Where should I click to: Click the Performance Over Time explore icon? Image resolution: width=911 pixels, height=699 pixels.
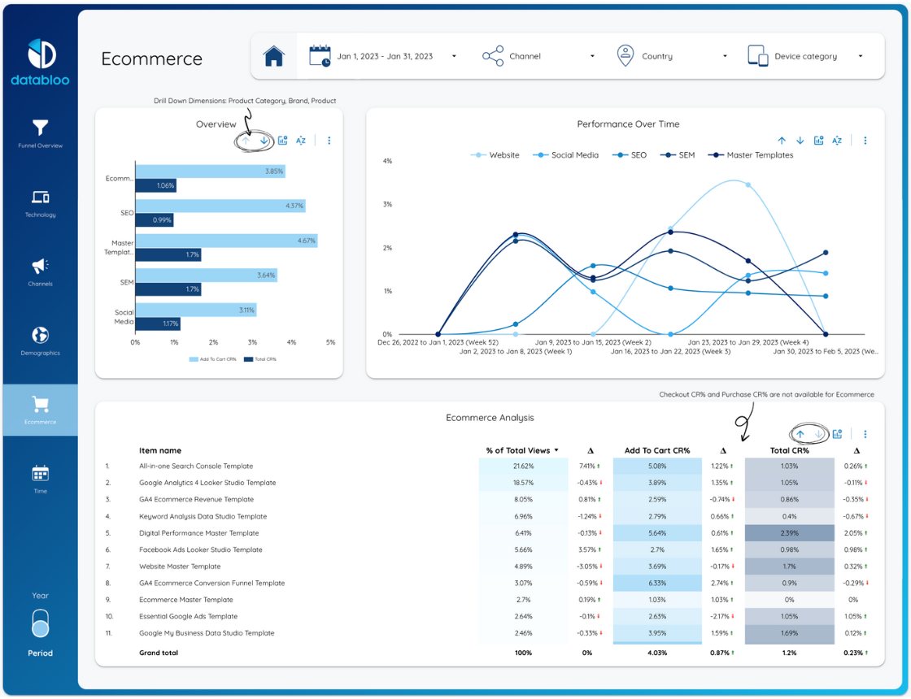(818, 141)
